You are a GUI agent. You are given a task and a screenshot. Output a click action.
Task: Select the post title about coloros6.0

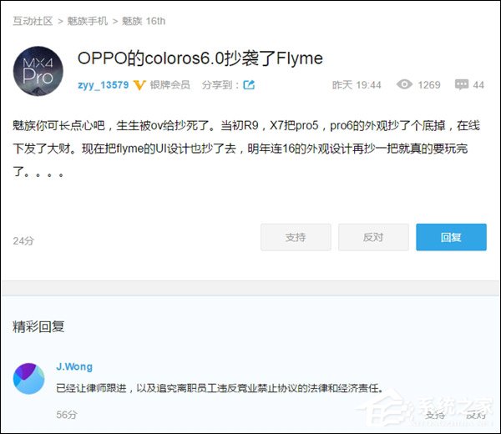point(200,58)
